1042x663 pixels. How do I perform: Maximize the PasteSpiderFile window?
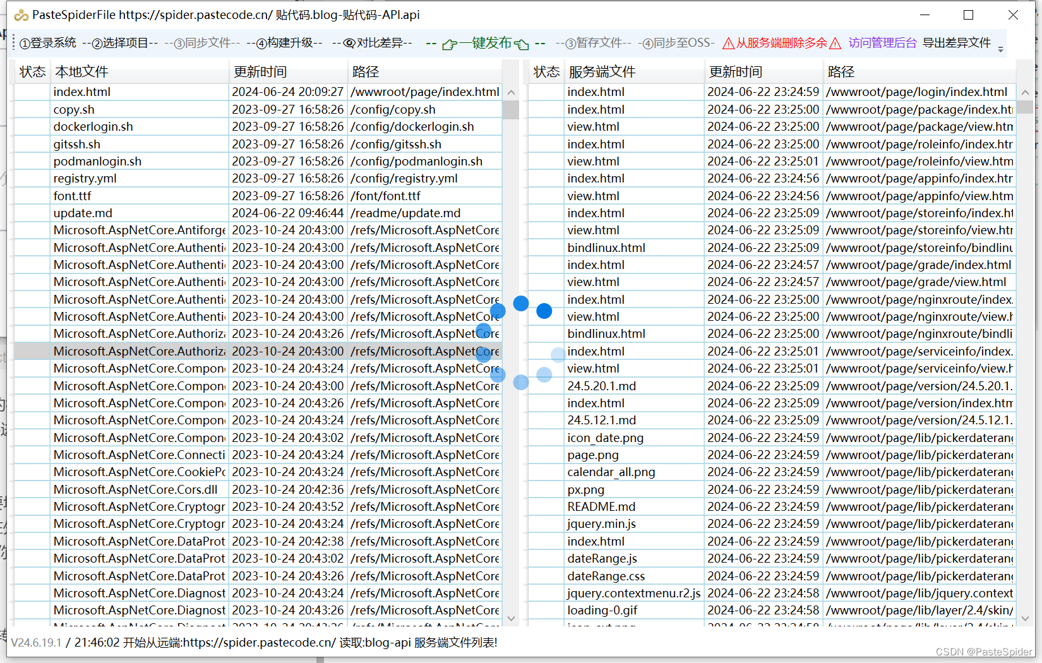[x=968, y=15]
